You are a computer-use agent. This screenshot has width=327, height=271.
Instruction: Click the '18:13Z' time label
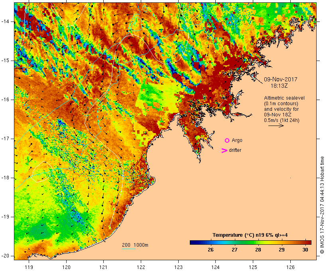click(279, 86)
